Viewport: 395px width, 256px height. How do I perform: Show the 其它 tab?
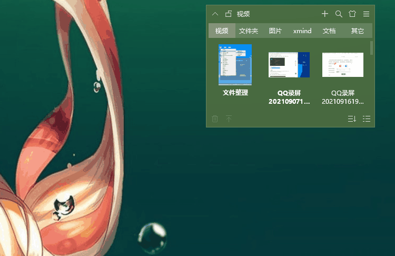point(357,31)
